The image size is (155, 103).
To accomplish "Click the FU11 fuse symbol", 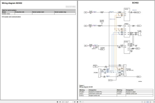I will (x=90, y=26).
